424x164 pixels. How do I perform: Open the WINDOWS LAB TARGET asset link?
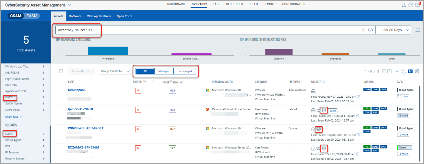click(x=86, y=128)
